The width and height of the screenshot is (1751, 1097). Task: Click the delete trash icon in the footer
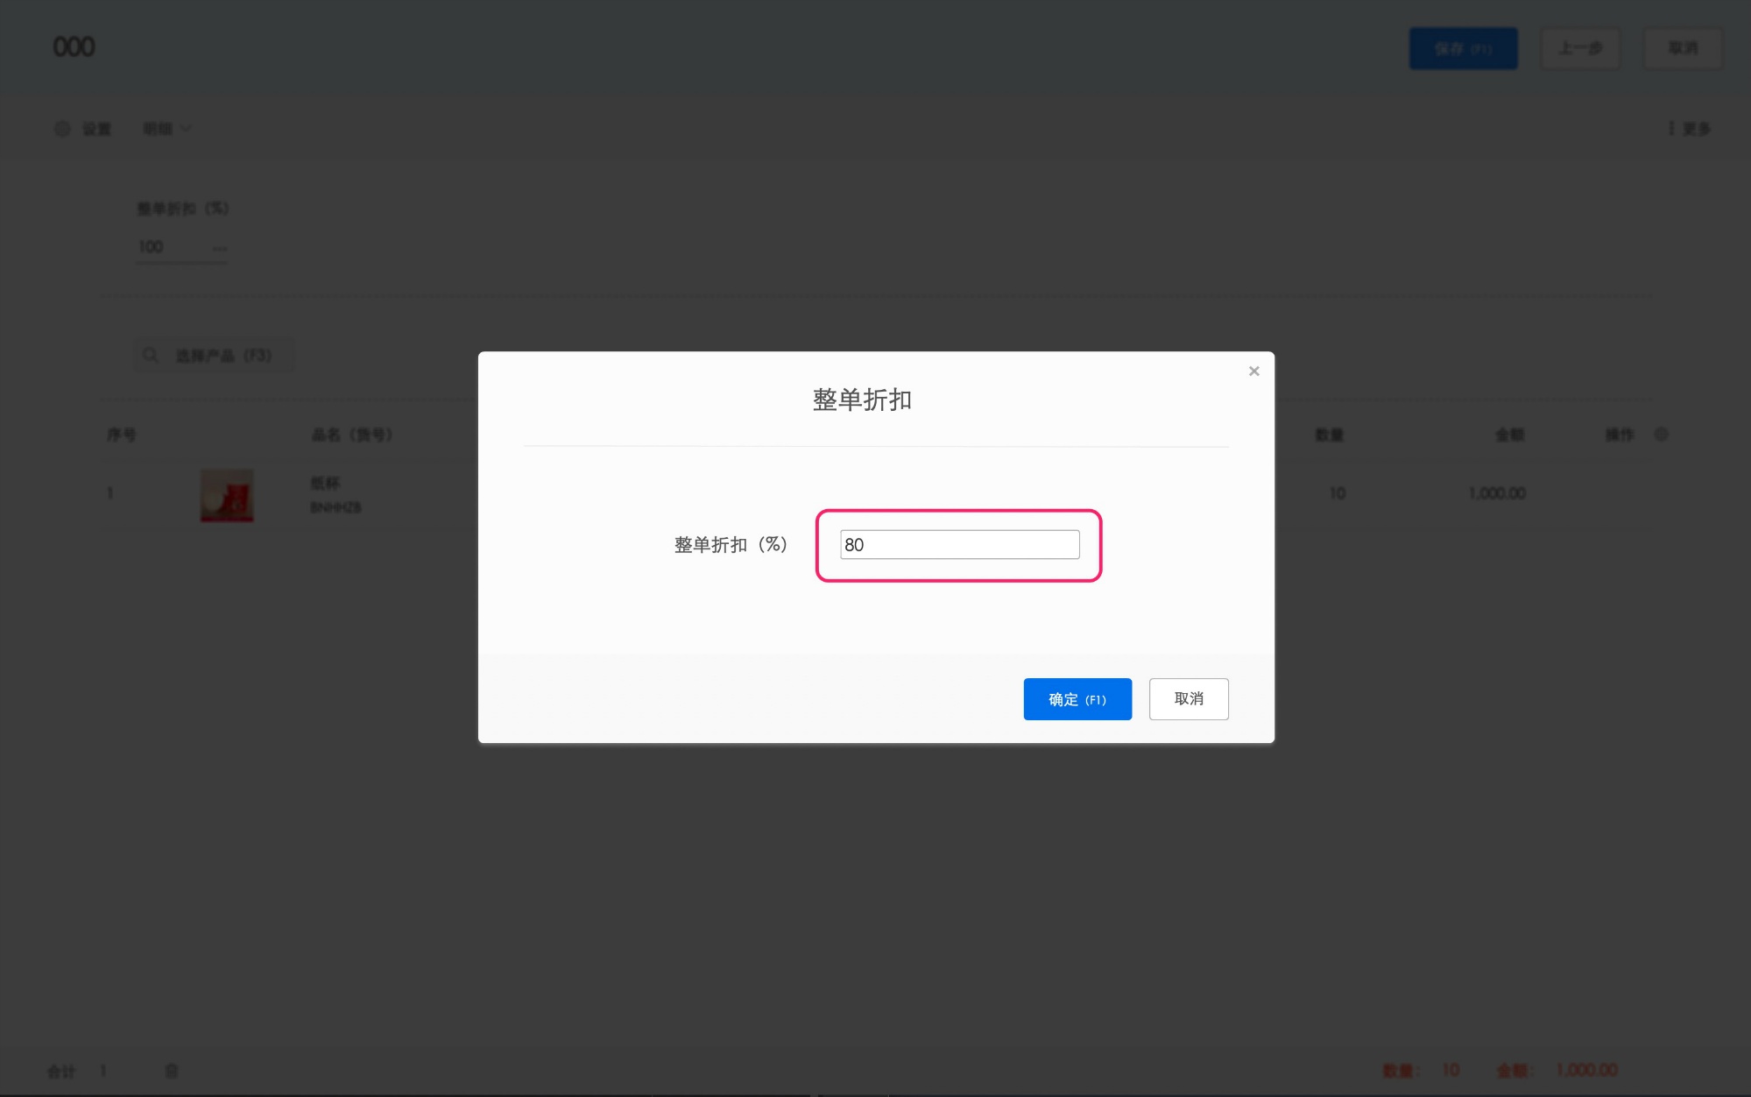coord(172,1071)
